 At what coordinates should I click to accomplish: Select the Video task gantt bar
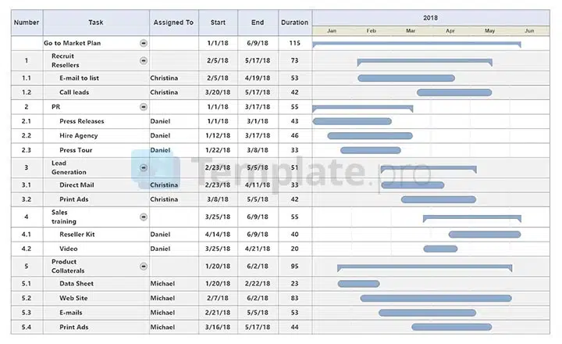pos(440,249)
